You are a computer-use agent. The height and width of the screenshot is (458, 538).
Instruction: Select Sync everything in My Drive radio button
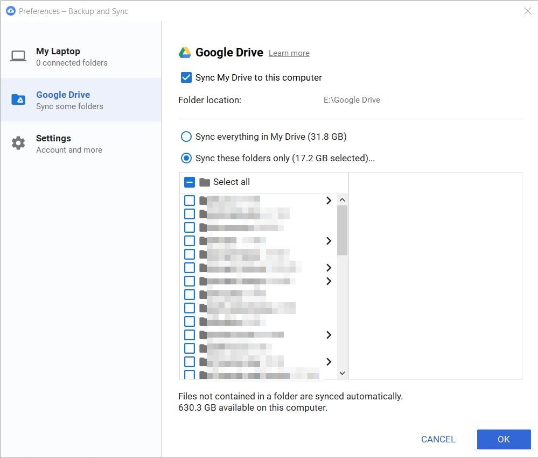point(186,137)
